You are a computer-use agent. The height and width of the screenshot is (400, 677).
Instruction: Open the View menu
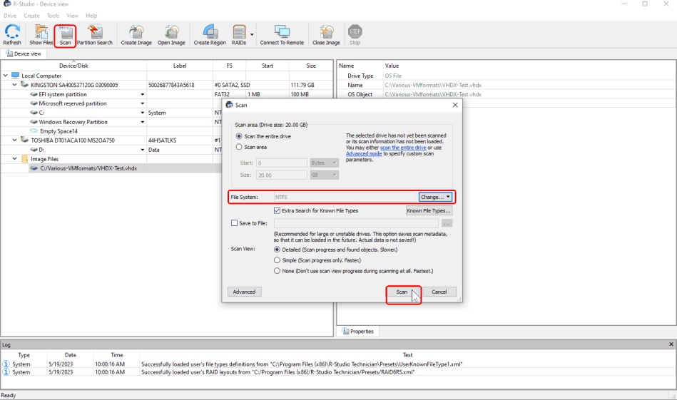coord(73,16)
